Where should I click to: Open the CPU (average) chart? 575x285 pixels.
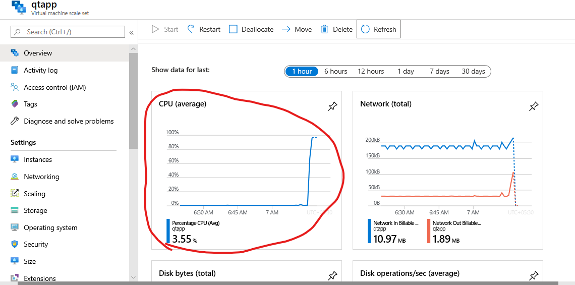247,170
